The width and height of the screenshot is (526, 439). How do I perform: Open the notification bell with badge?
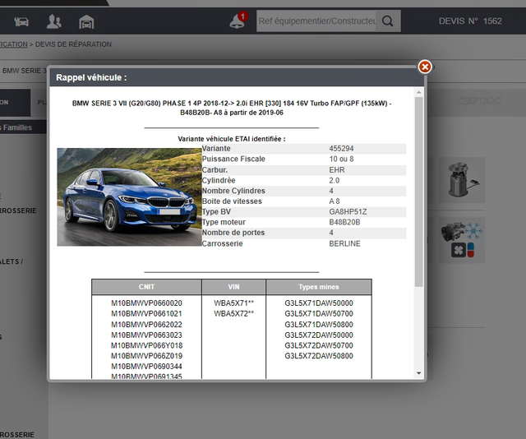point(238,21)
